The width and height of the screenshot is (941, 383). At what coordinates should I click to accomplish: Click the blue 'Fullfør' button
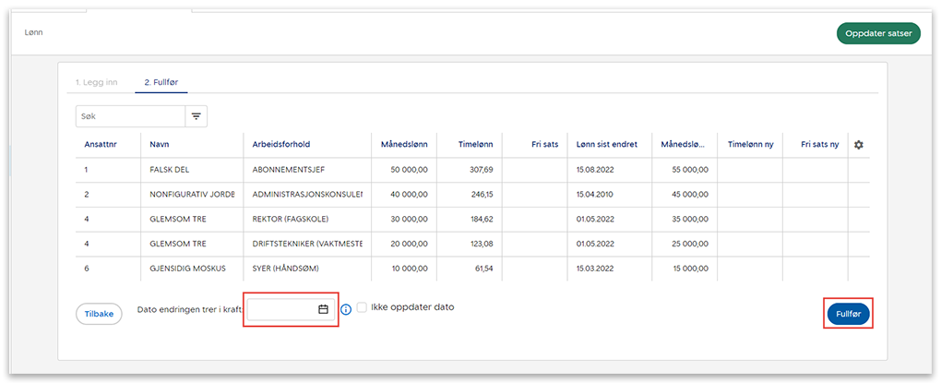(847, 314)
